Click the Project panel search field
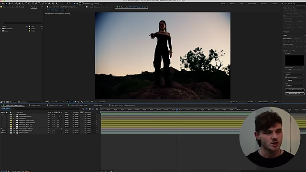Screen dimensions: 306x172 [22, 23]
